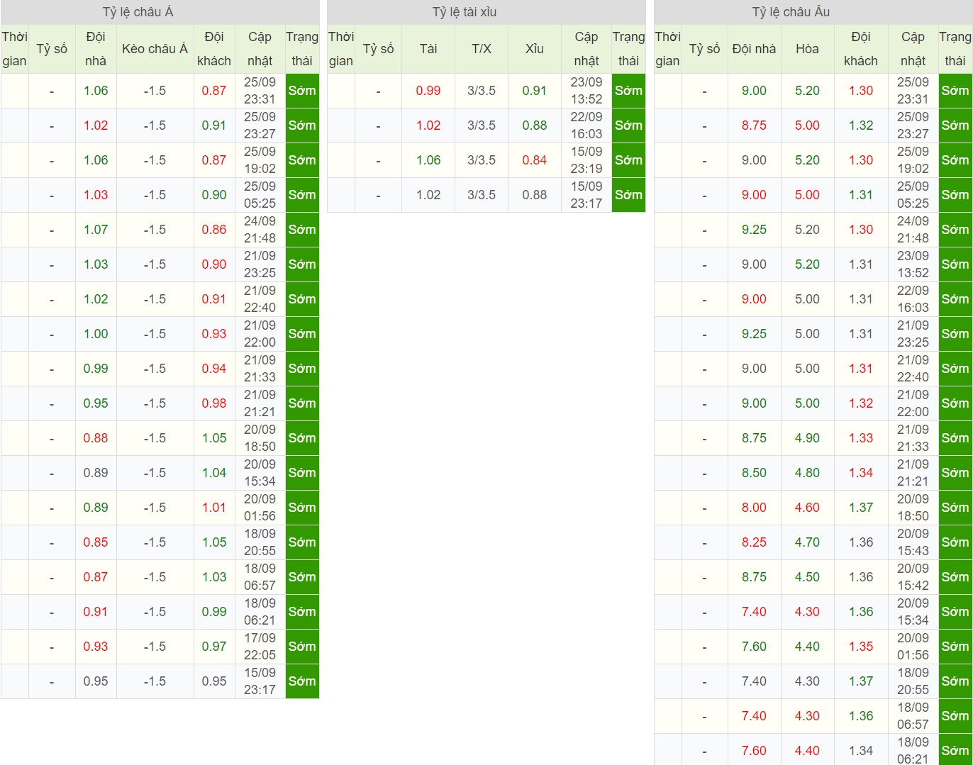This screenshot has height=765, width=973.
Task: Click home odds 9.25 in European row 24/09 21:48
Action: pyautogui.click(x=754, y=230)
